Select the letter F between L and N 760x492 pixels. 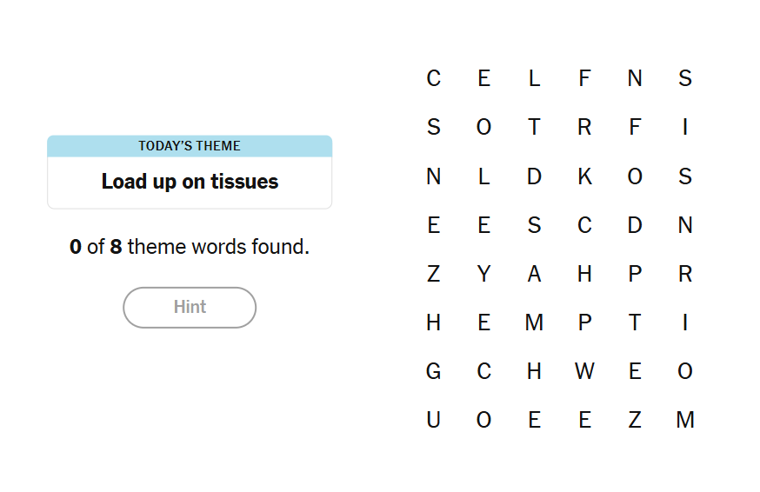(584, 79)
